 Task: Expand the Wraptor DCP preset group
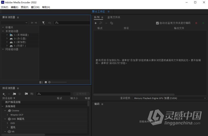pyautogui.click(x=7, y=115)
